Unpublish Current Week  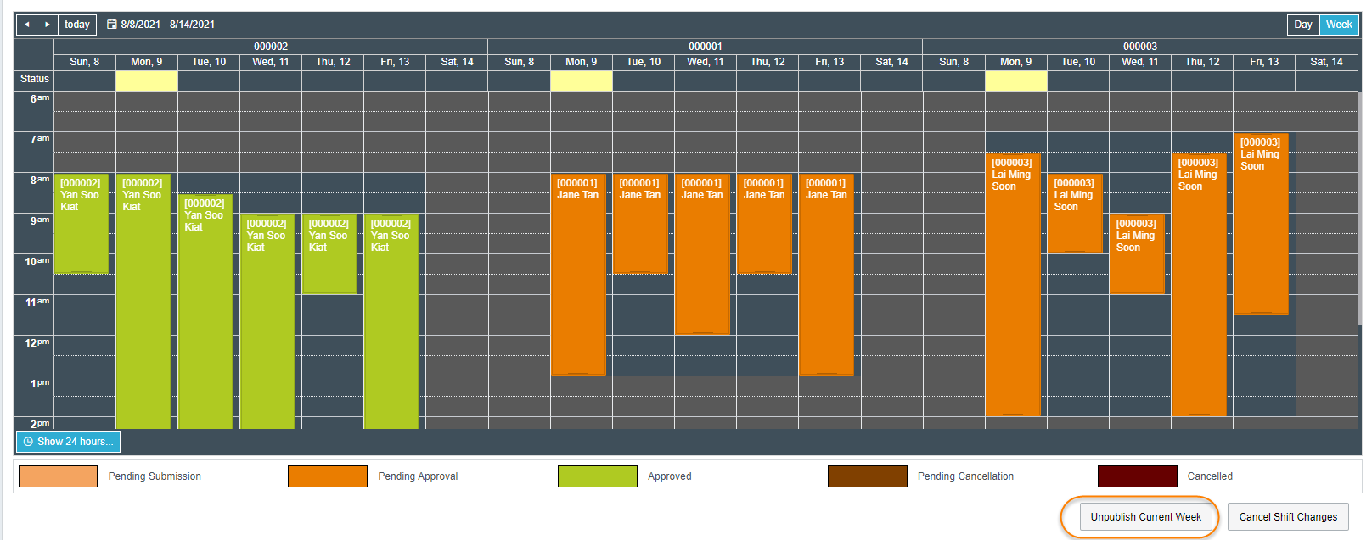(x=1145, y=517)
